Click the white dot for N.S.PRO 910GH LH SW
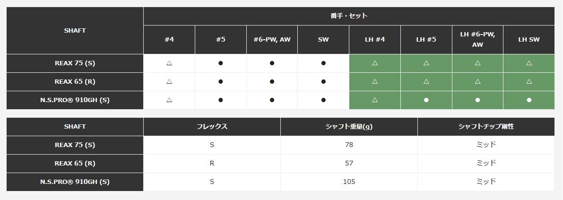 pyautogui.click(x=529, y=100)
